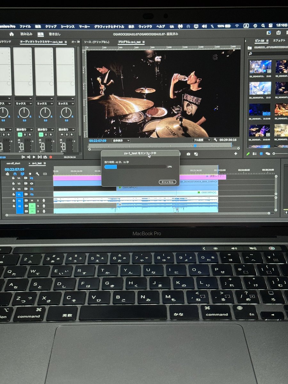Switch project panel to freeform view
The image size is (288, 384).
268,154
